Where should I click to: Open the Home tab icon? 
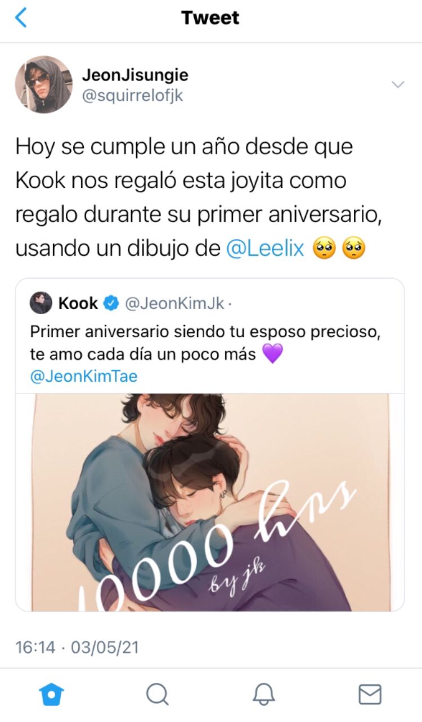(52, 694)
